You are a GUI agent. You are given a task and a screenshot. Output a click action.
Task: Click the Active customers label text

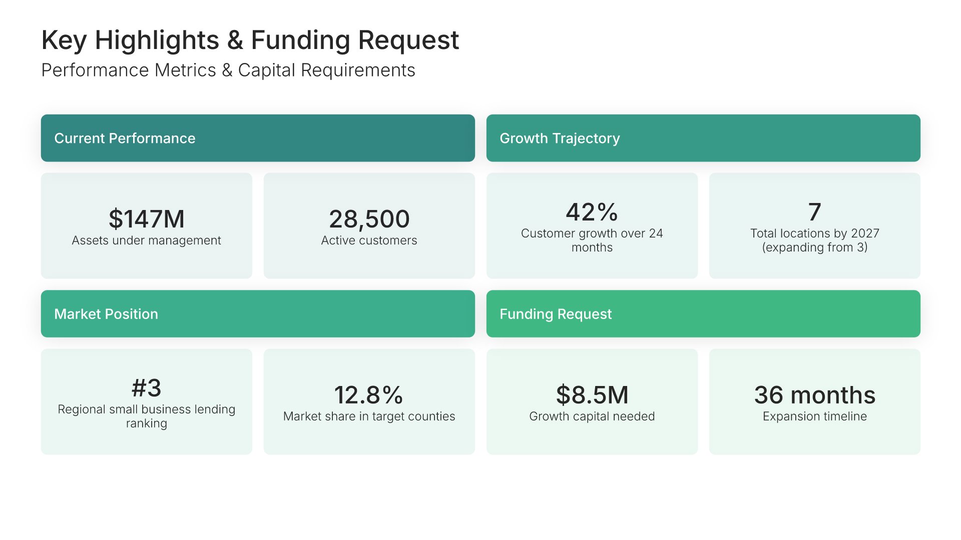click(369, 240)
